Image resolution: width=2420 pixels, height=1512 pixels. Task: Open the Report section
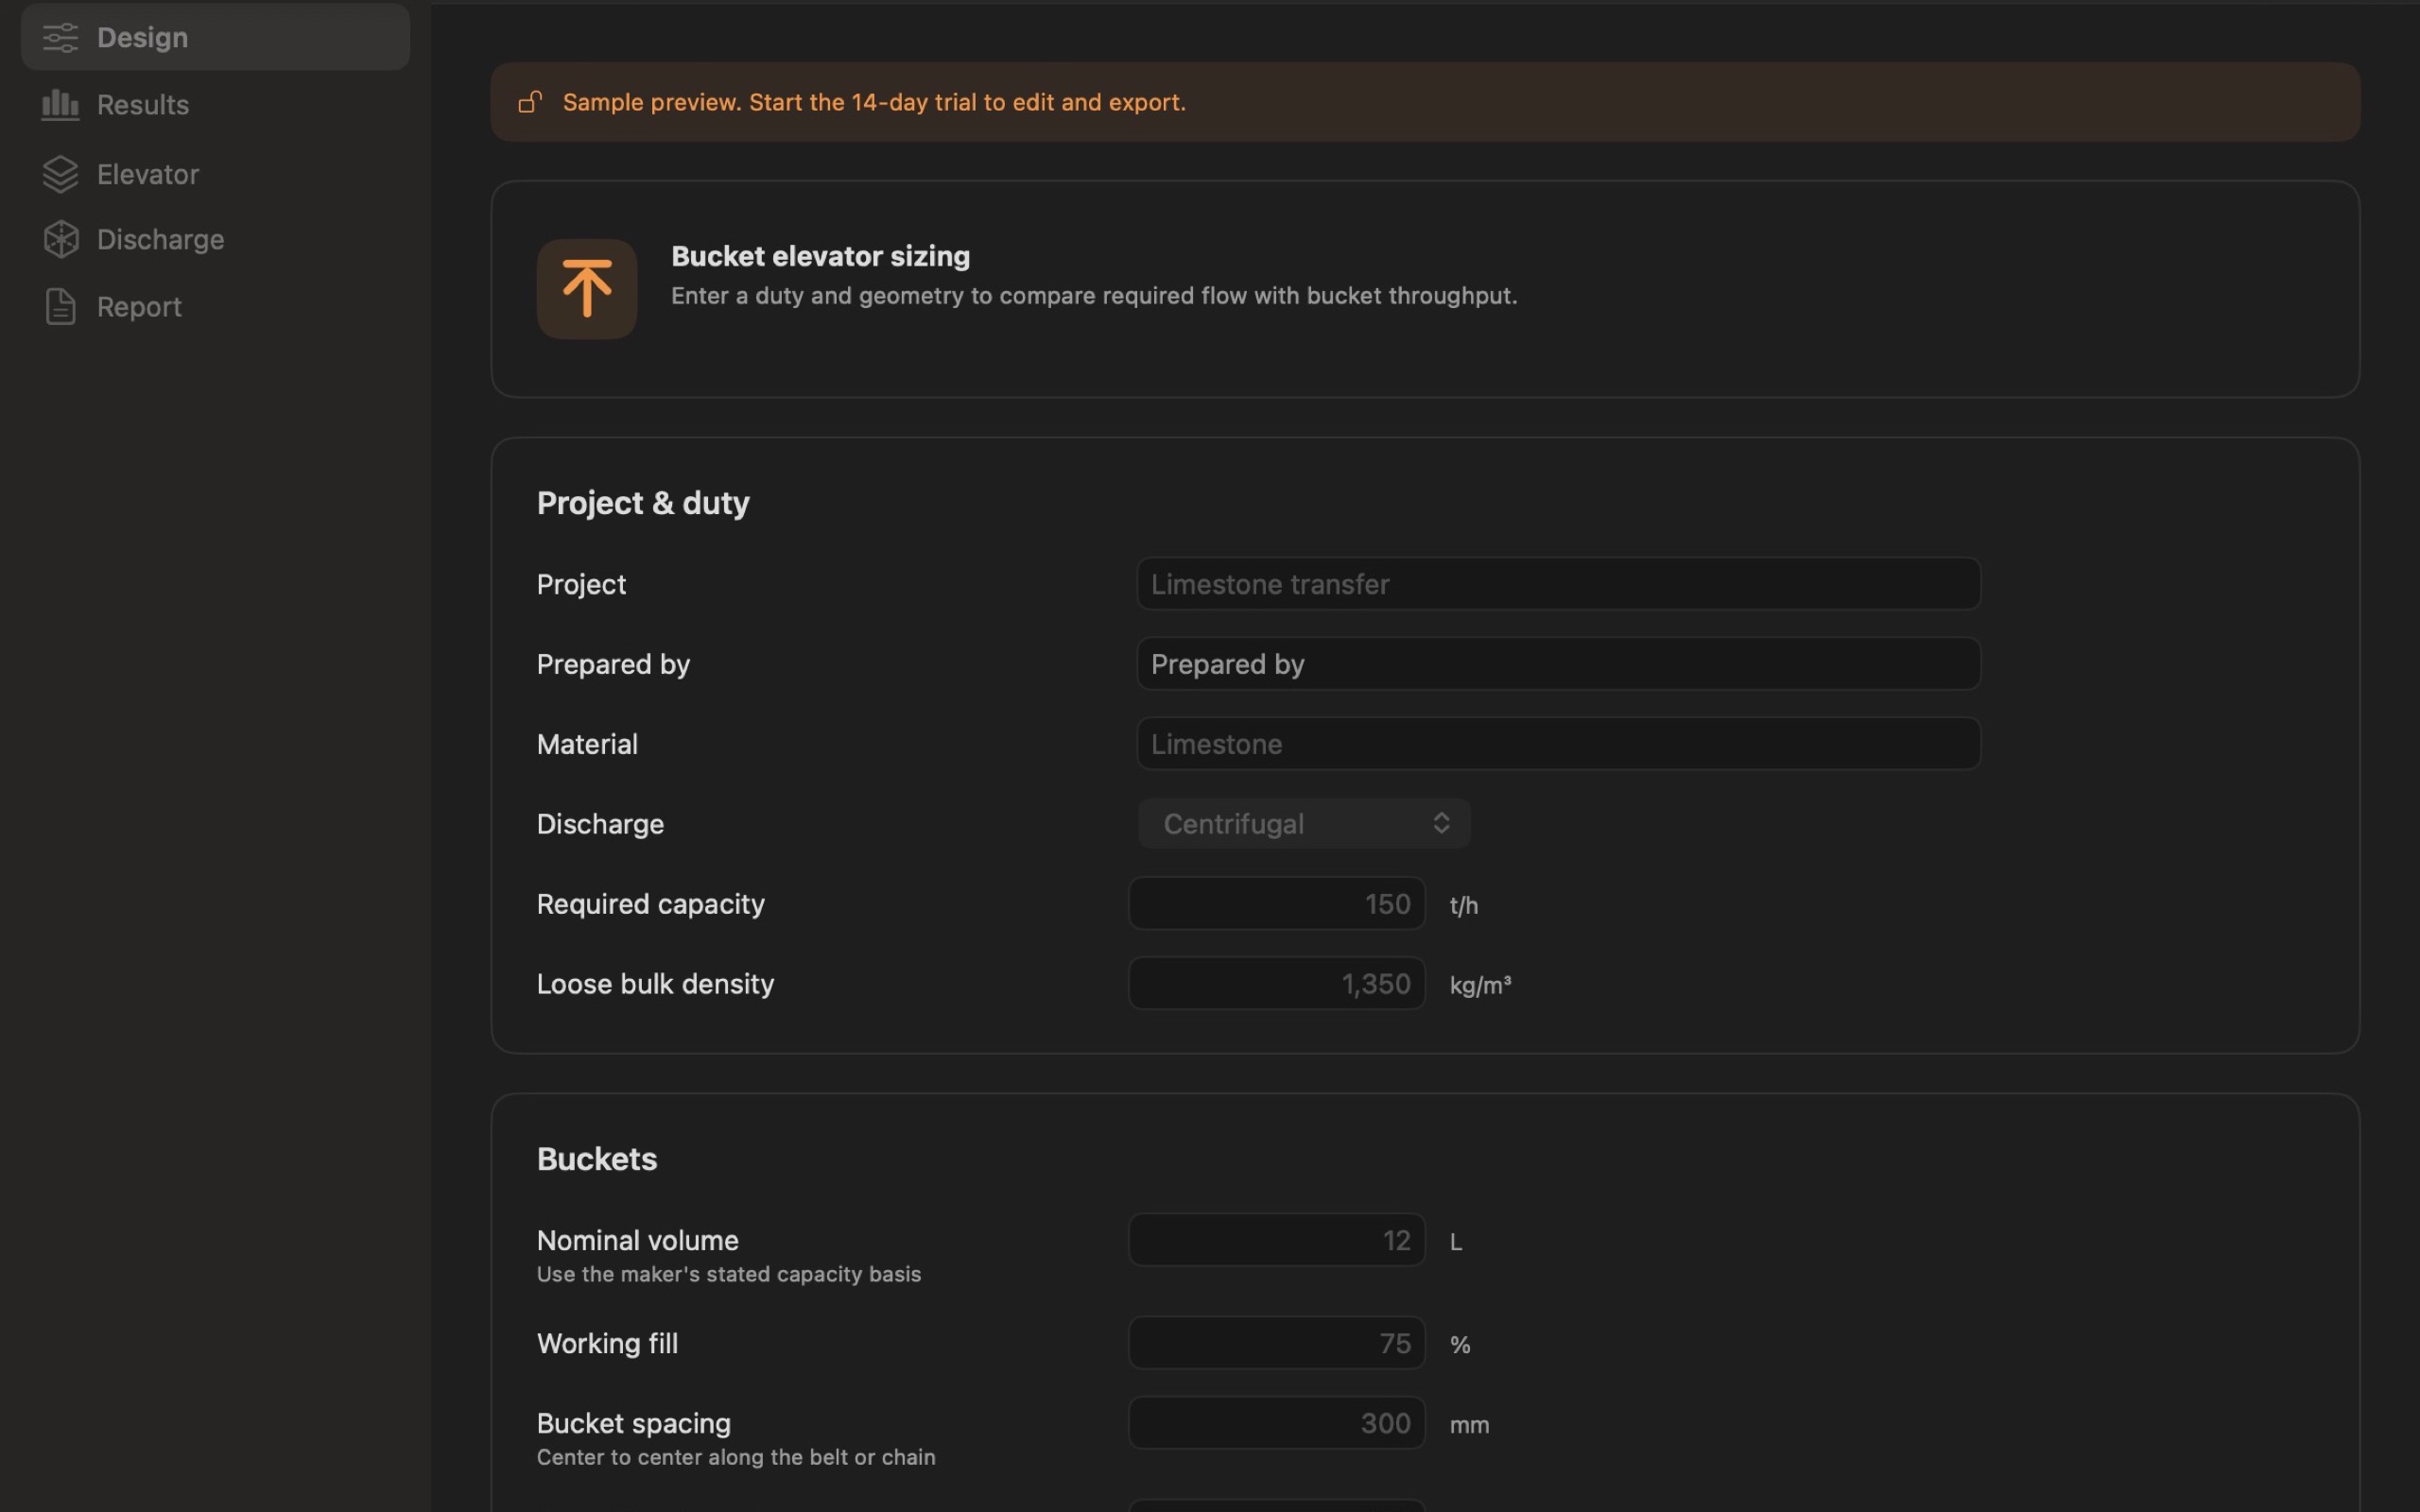pos(215,307)
